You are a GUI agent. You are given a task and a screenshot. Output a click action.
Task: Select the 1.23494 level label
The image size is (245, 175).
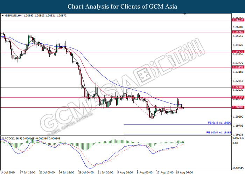(x=238, y=67)
